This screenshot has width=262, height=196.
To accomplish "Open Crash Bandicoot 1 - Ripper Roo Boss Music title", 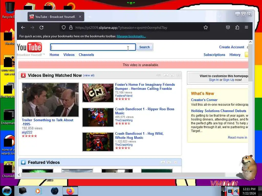I will click(145, 111).
